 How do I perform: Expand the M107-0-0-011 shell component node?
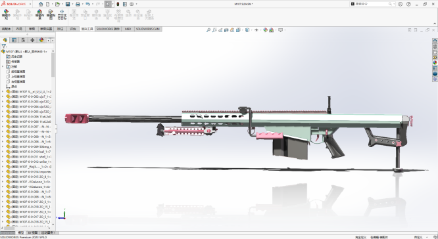click(3, 157)
